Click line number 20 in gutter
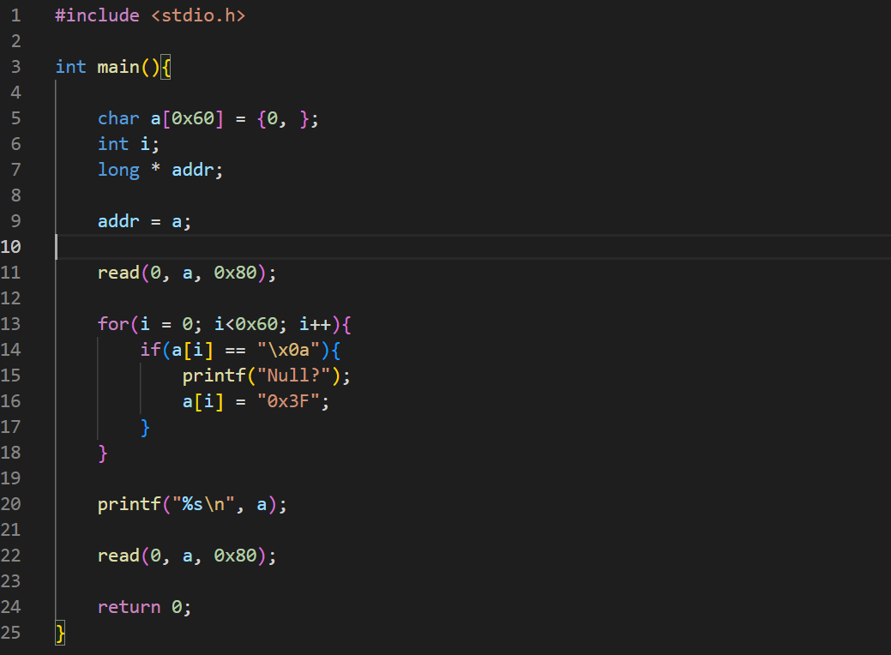891x655 pixels. (x=11, y=504)
